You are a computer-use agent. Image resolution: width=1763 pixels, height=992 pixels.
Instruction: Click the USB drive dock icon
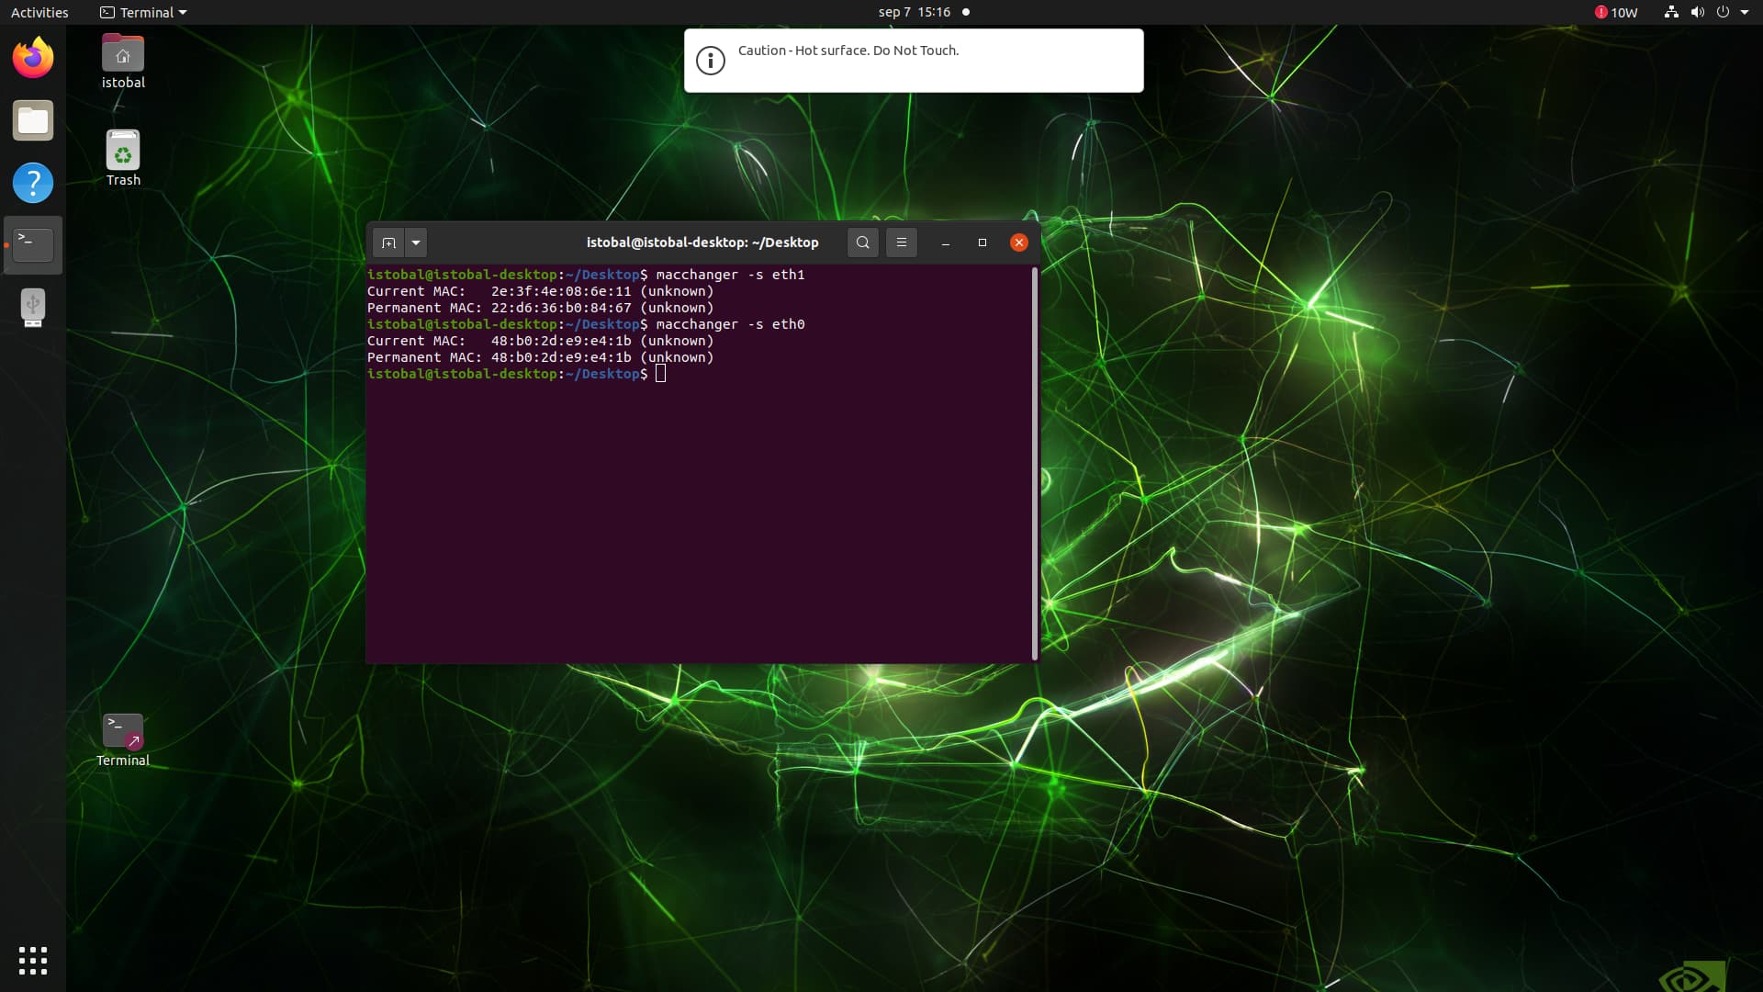click(x=33, y=308)
